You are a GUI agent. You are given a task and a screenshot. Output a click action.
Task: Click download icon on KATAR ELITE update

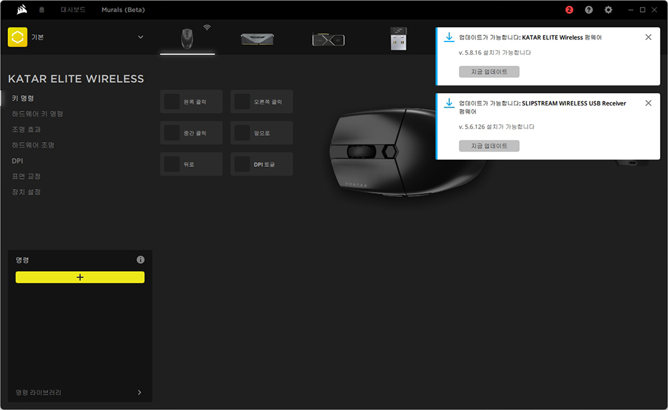[449, 37]
